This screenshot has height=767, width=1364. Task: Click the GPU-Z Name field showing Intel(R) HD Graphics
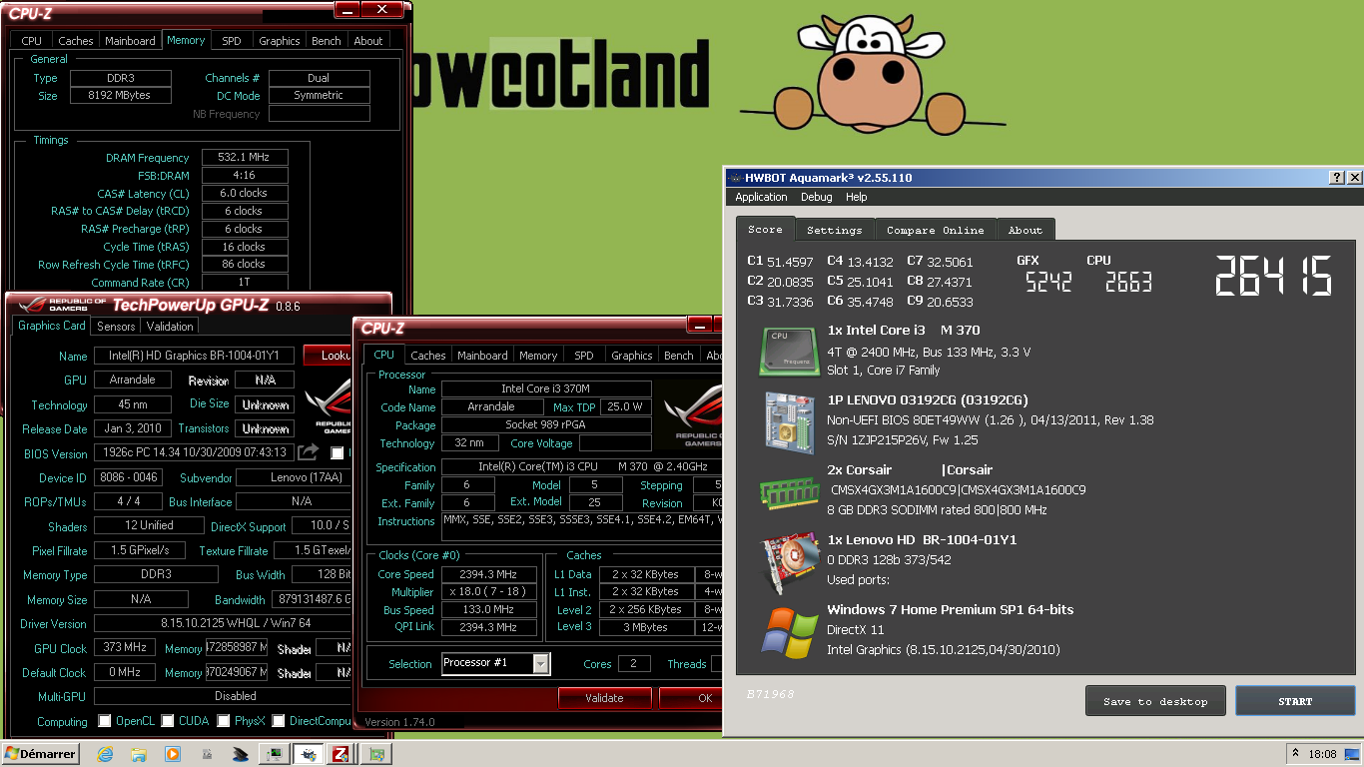[194, 356]
